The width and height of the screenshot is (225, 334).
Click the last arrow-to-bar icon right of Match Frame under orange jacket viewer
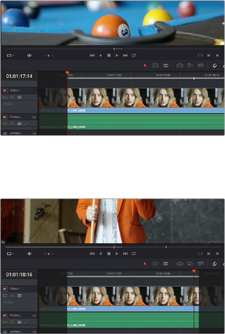click(x=217, y=254)
